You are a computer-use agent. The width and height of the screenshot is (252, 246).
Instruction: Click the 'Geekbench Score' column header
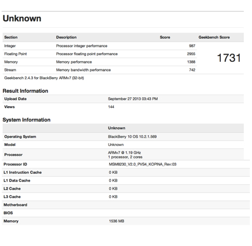[x=214, y=37]
